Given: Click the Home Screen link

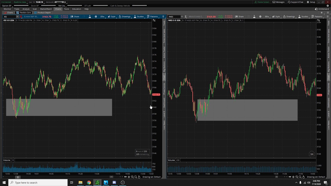Looking at the screenshot, I should [262, 2].
